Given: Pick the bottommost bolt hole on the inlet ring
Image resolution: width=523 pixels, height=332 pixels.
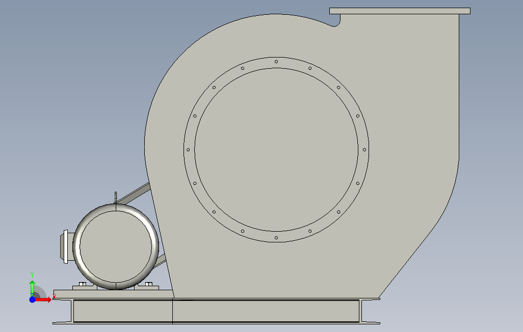Looking at the screenshot, I should pos(276,238).
